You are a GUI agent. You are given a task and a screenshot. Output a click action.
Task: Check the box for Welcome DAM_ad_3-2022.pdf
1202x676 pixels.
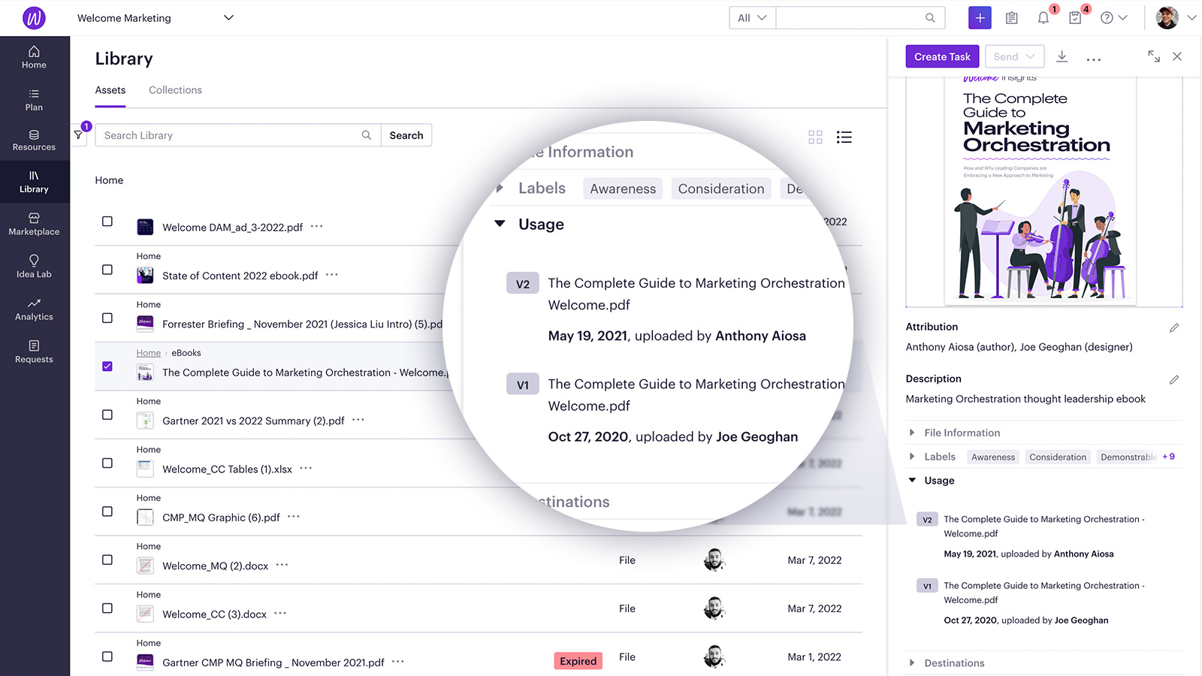coord(107,222)
